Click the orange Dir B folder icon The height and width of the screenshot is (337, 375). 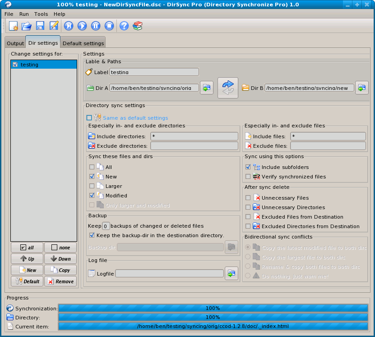pyautogui.click(x=245, y=88)
